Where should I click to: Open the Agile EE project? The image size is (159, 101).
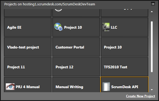tap(28, 27)
